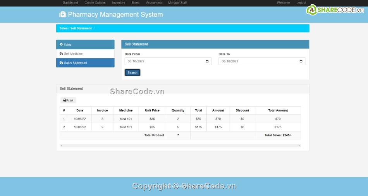368x196 pixels.
Task: Open the Manage Staff menu
Action: [x=177, y=3]
